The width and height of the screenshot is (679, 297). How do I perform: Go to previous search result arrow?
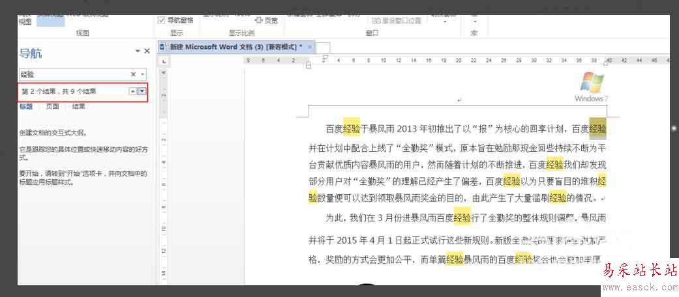pos(133,92)
